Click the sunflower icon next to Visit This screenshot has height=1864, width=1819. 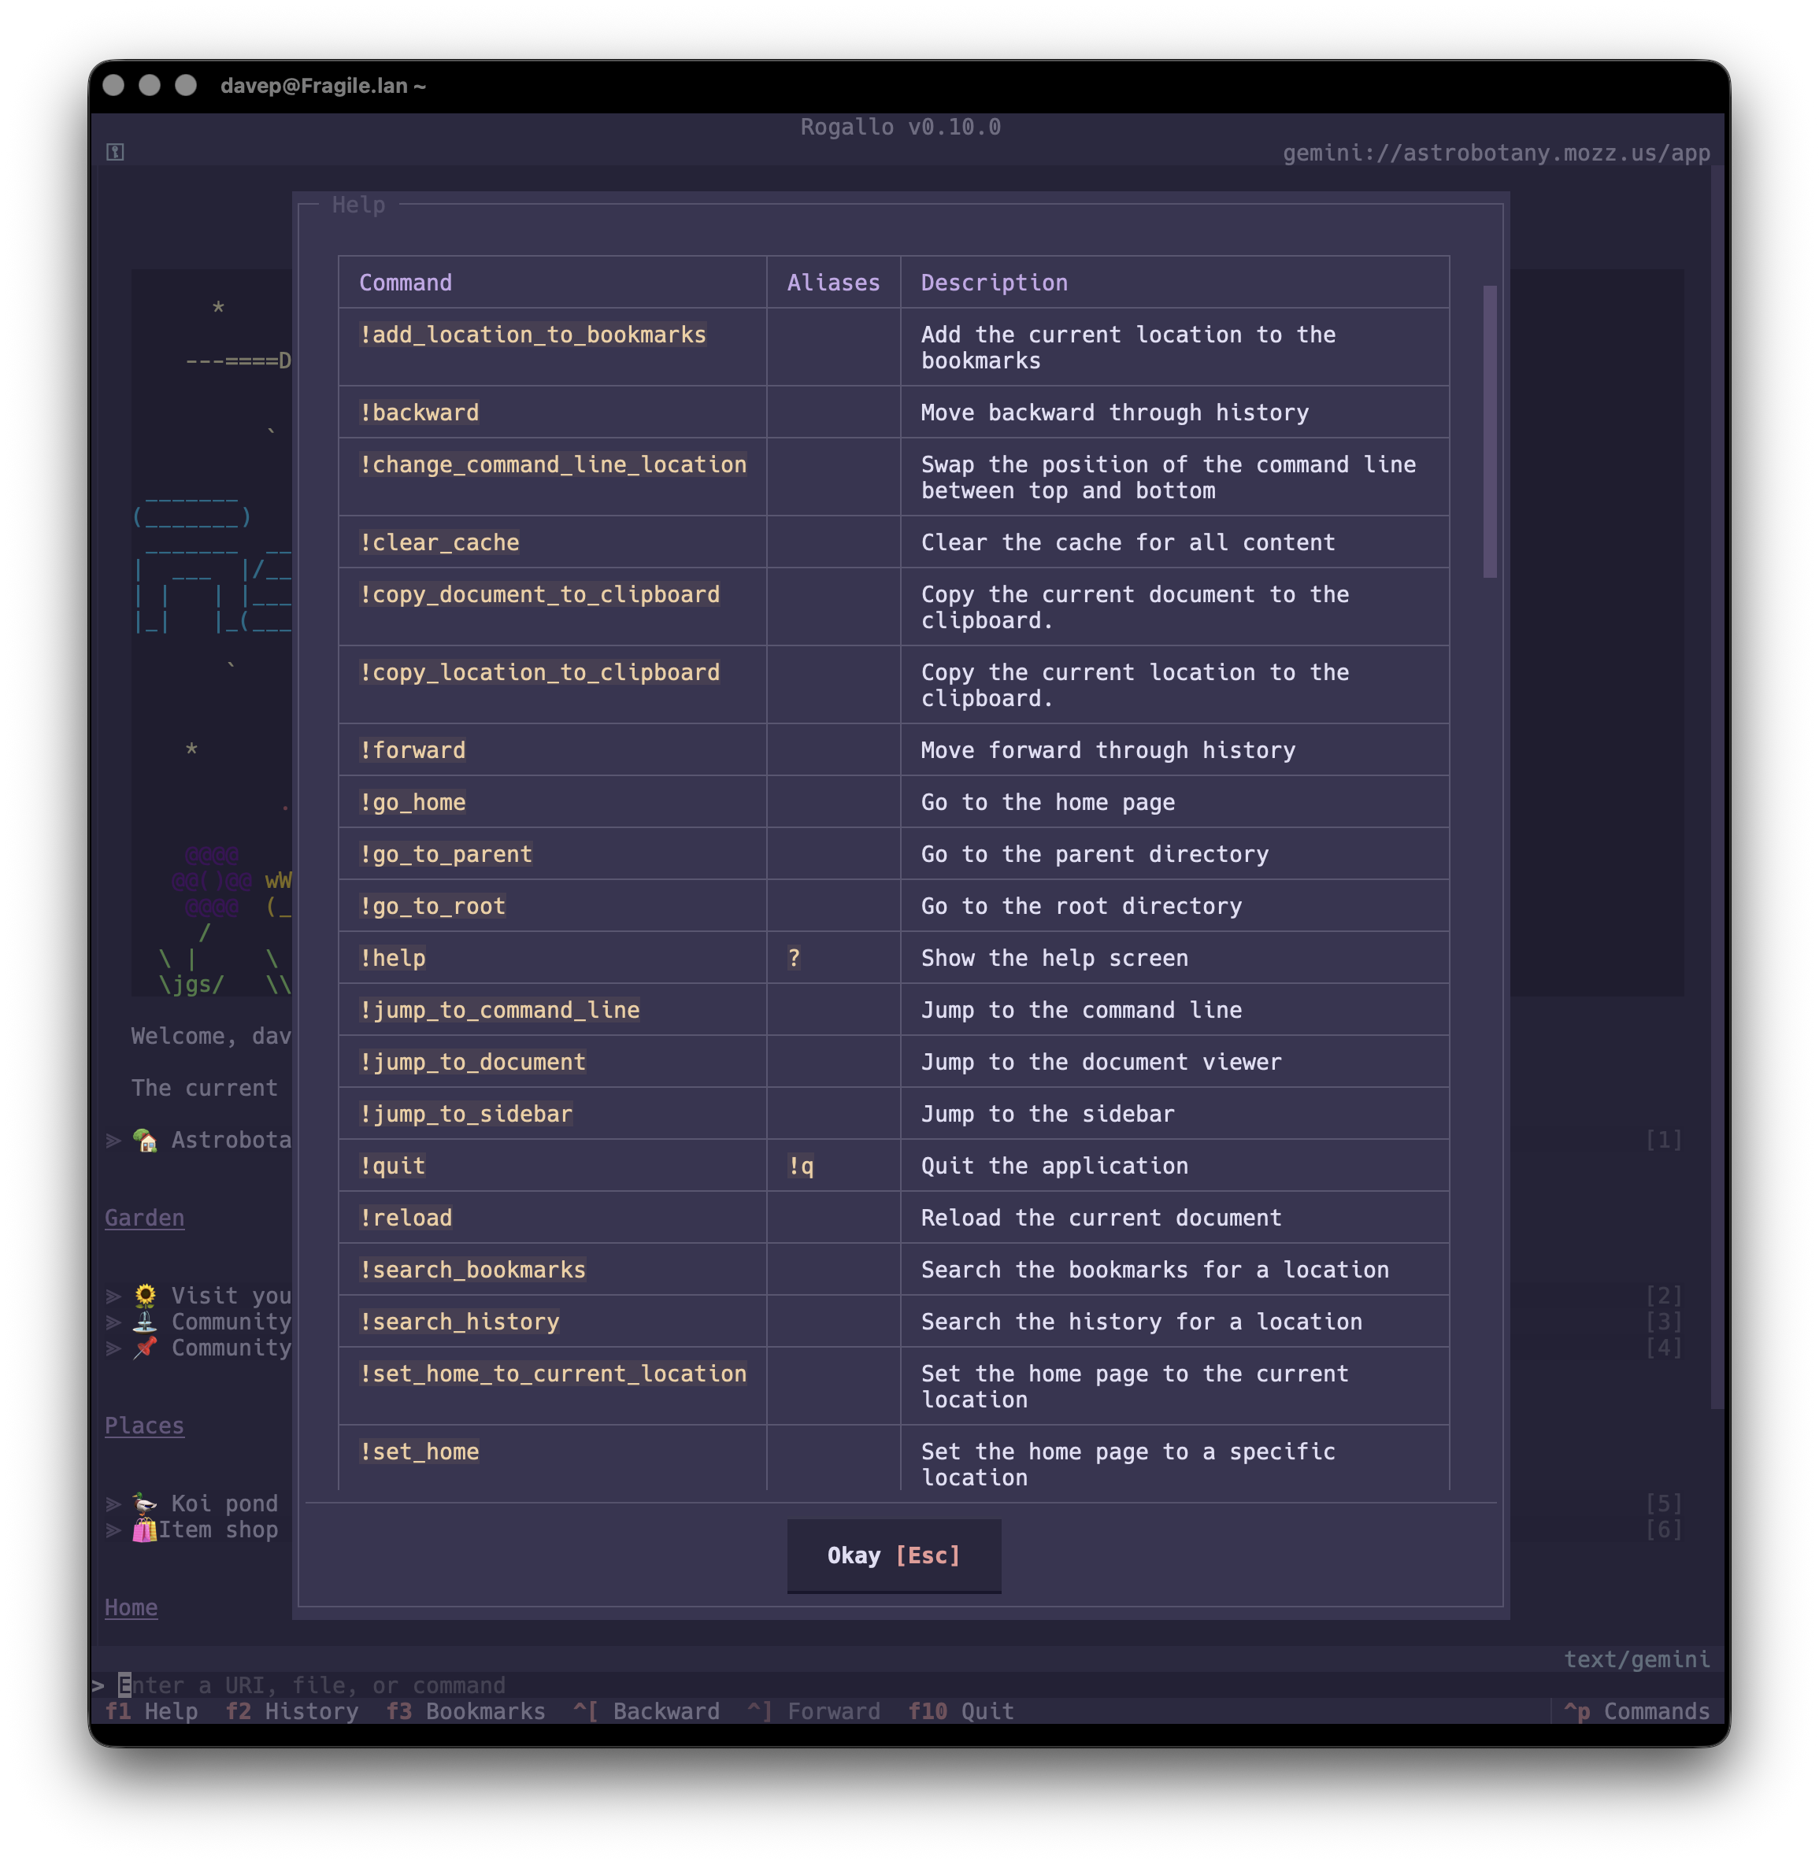(x=145, y=1295)
